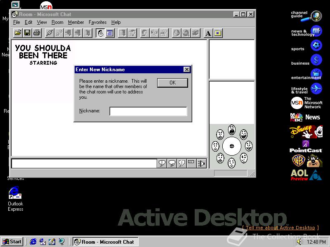Click the Enter Room door icon

point(68,33)
